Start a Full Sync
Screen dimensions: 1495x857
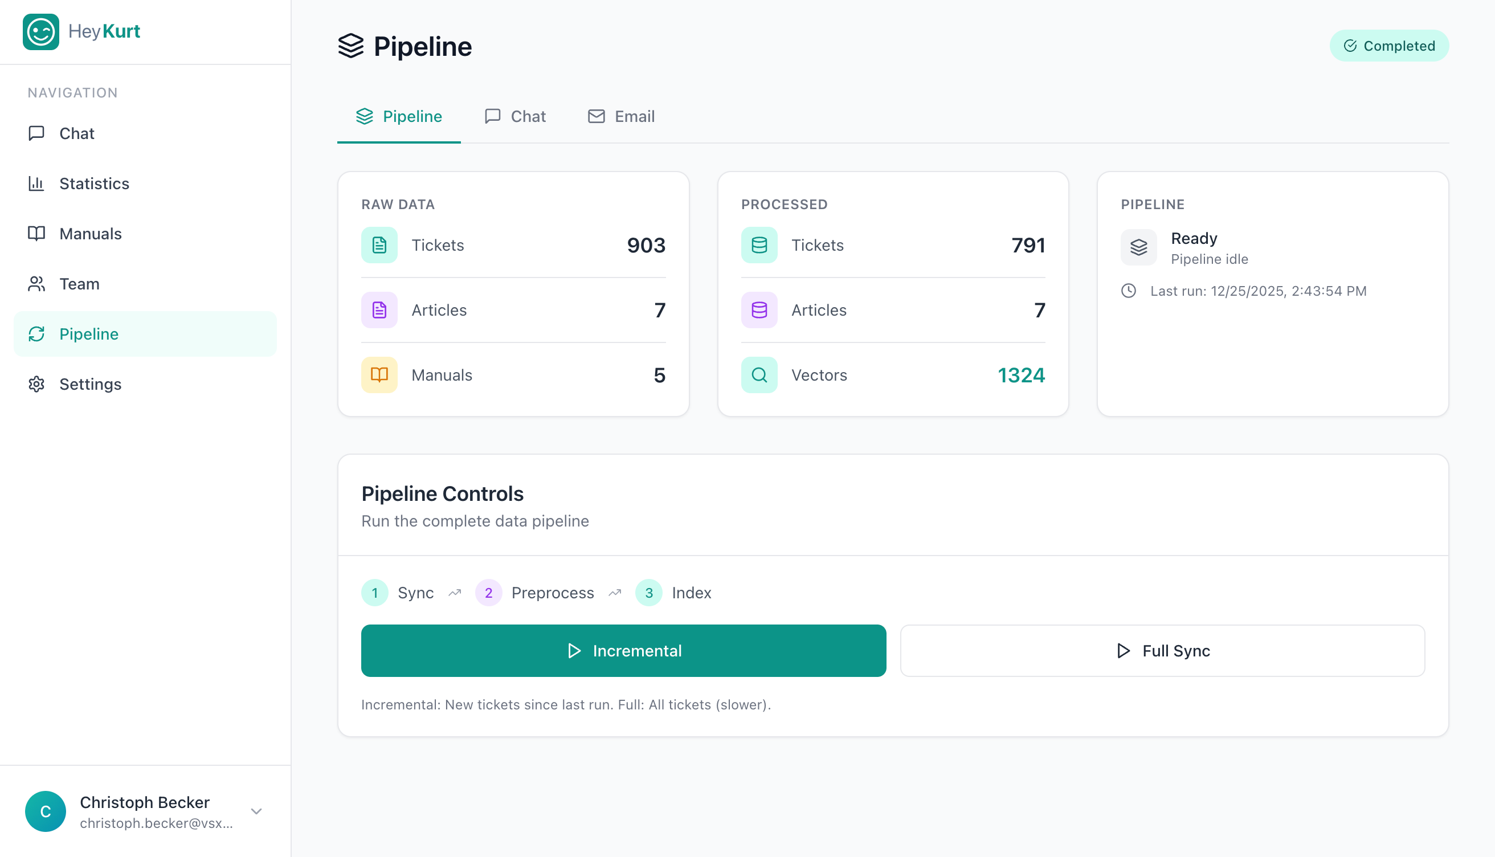tap(1162, 650)
